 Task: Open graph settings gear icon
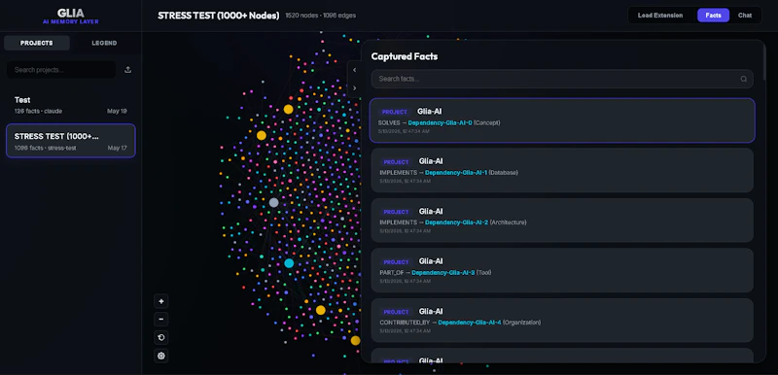[x=160, y=356]
